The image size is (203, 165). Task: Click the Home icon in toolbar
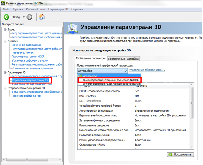(x=42, y=17)
